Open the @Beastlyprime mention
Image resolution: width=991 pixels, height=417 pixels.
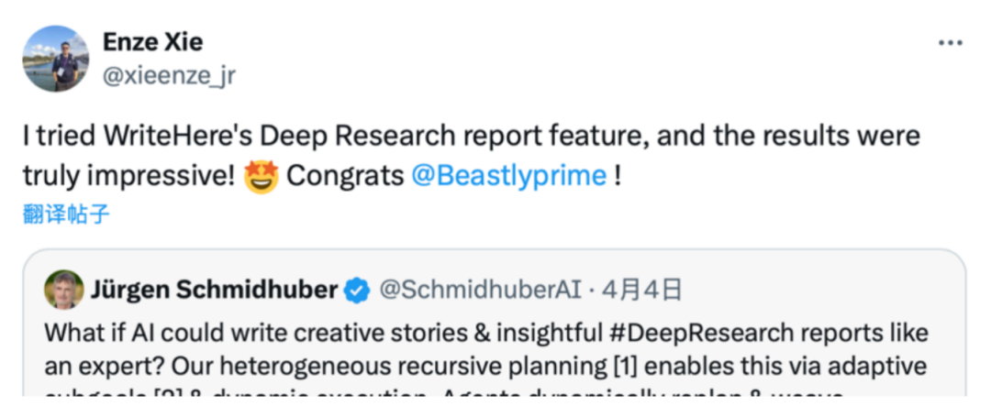click(x=509, y=175)
